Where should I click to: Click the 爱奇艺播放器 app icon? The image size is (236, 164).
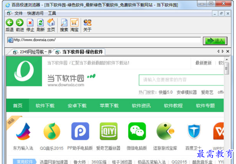click(x=109, y=131)
